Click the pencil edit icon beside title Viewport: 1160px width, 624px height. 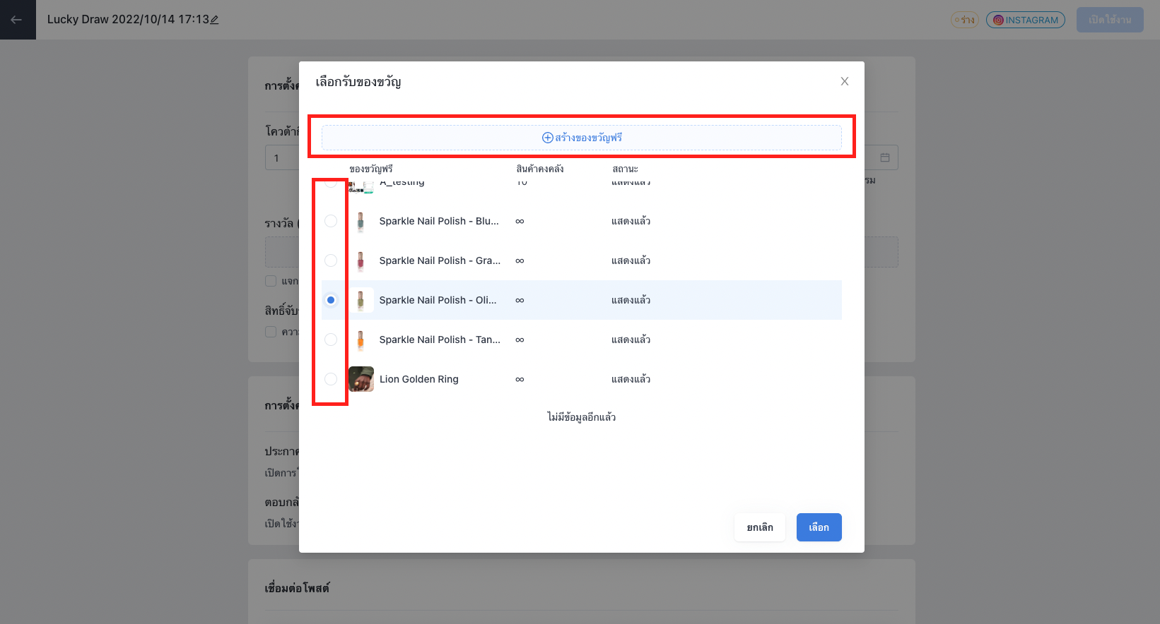coord(215,20)
